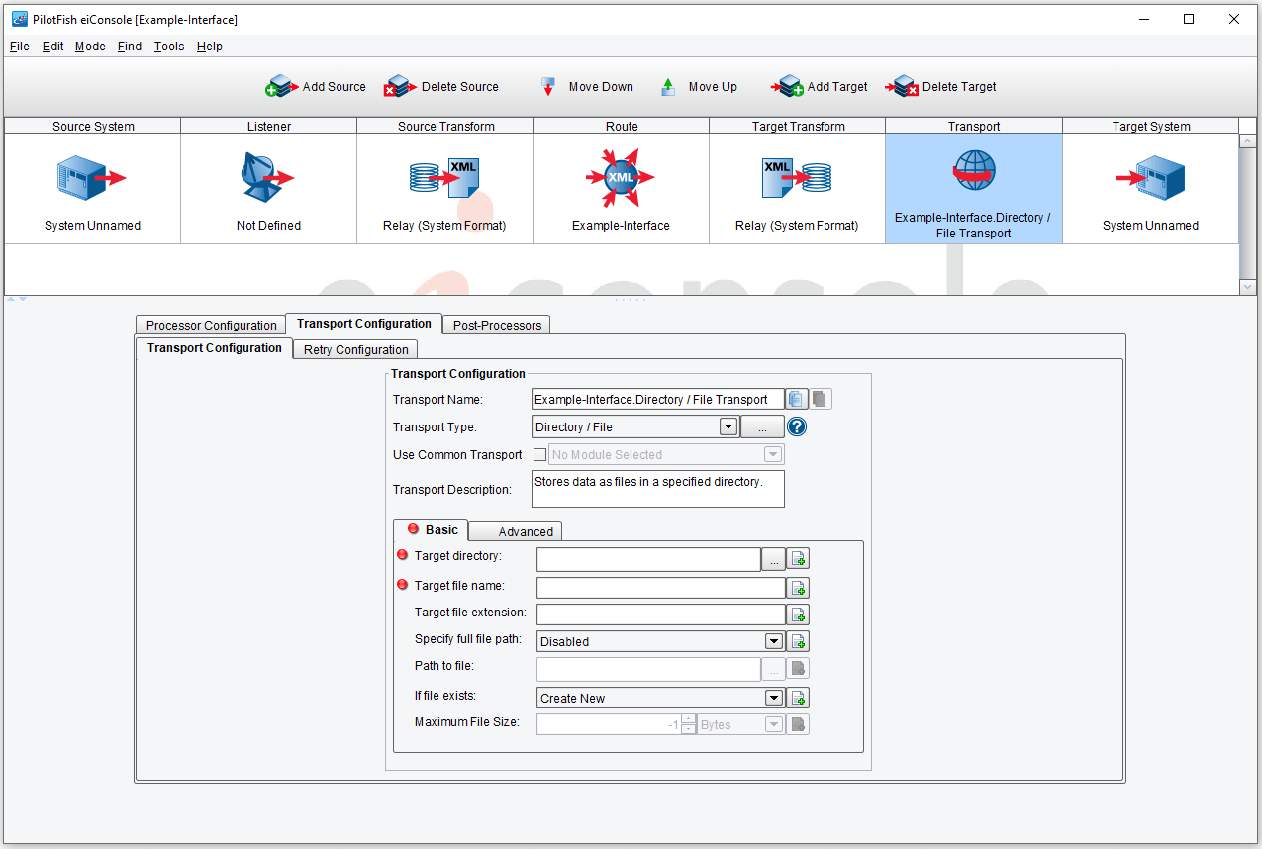Open If file exists dropdown
The image size is (1262, 849).
774,698
